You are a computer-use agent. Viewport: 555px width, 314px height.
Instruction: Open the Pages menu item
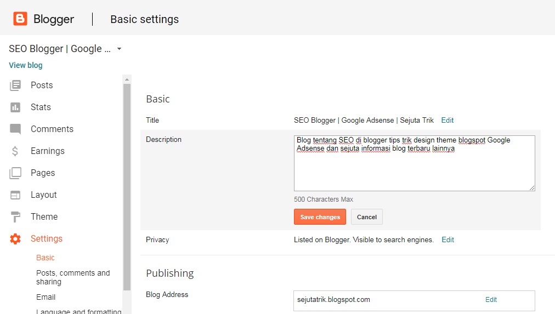tap(43, 173)
